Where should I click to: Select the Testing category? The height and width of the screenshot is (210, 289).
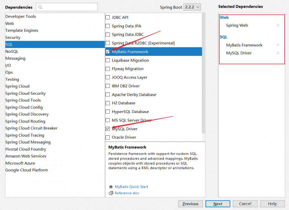[x=55, y=79]
